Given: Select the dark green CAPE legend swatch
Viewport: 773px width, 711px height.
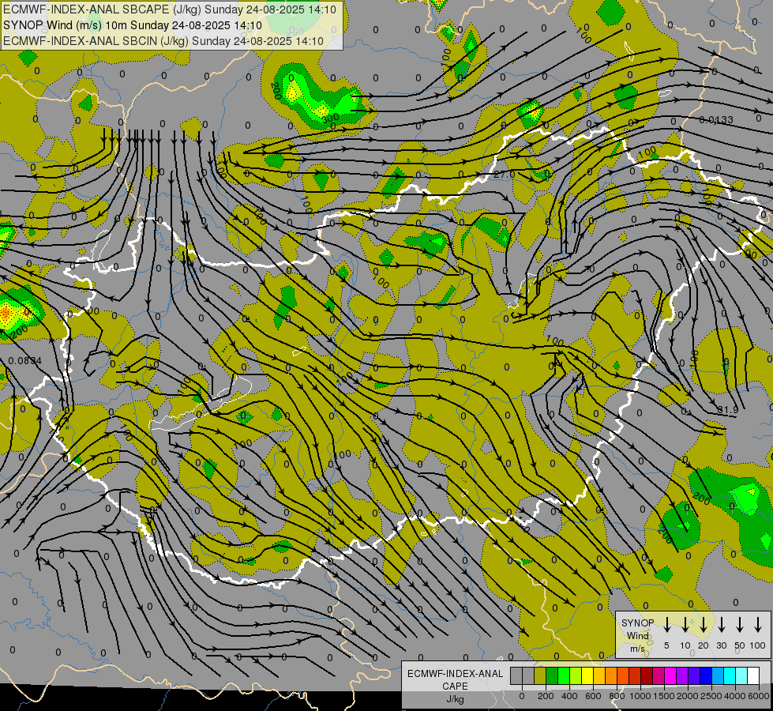Looking at the screenshot, I should (x=552, y=675).
